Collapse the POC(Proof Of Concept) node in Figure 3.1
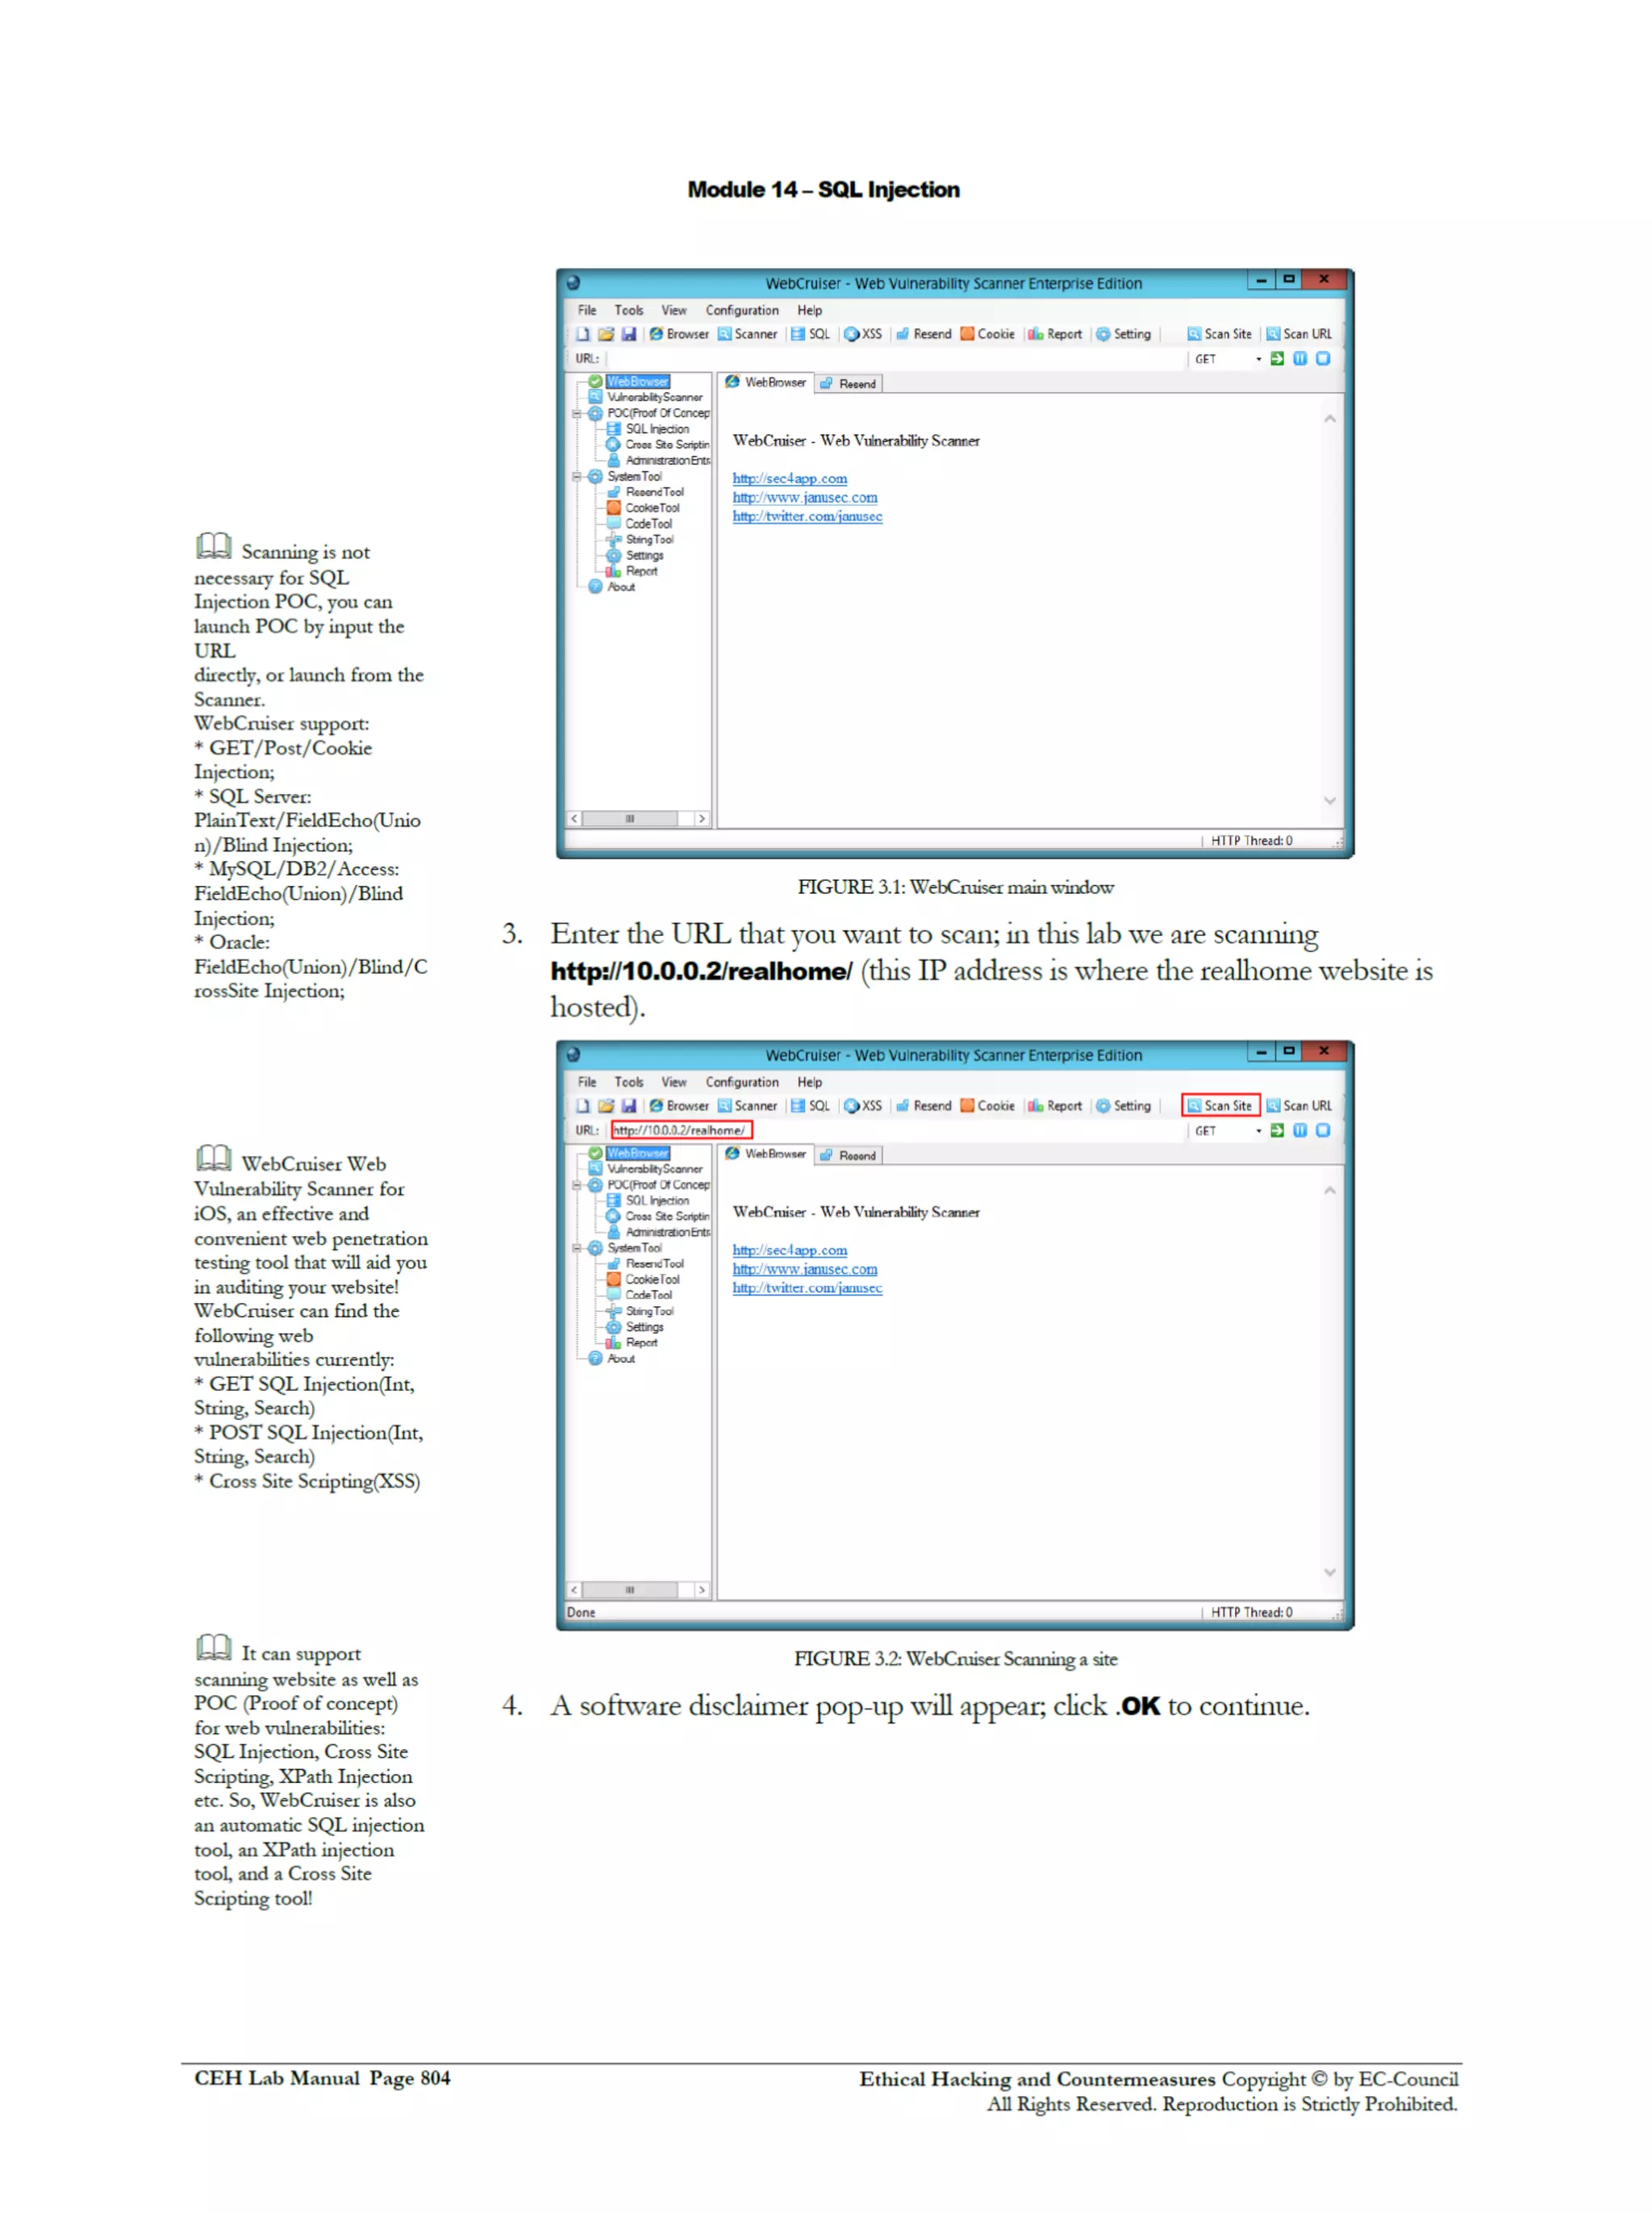 tap(577, 413)
